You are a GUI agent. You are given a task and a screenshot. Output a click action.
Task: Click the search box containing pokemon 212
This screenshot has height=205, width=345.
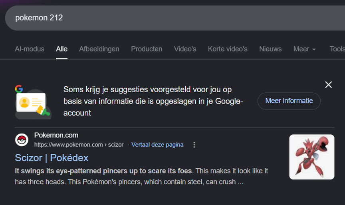click(x=175, y=18)
